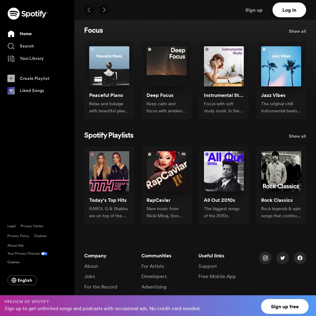316x316 pixels.
Task: Show all Spotify Playlists
Action: [297, 136]
